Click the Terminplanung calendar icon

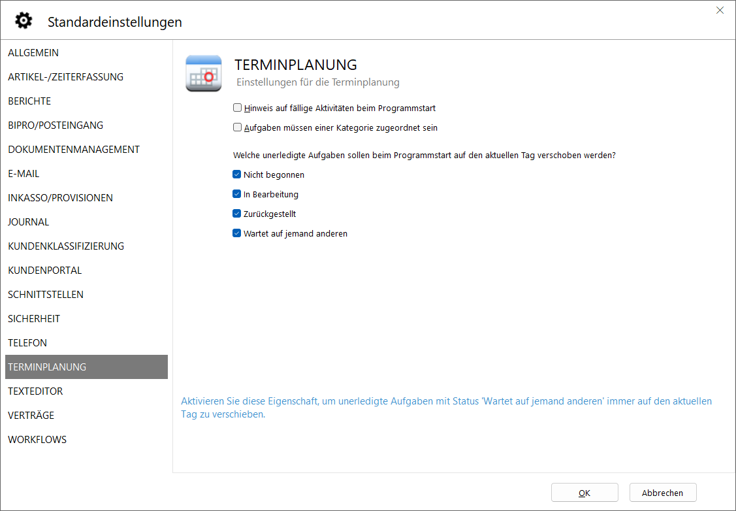(x=203, y=73)
